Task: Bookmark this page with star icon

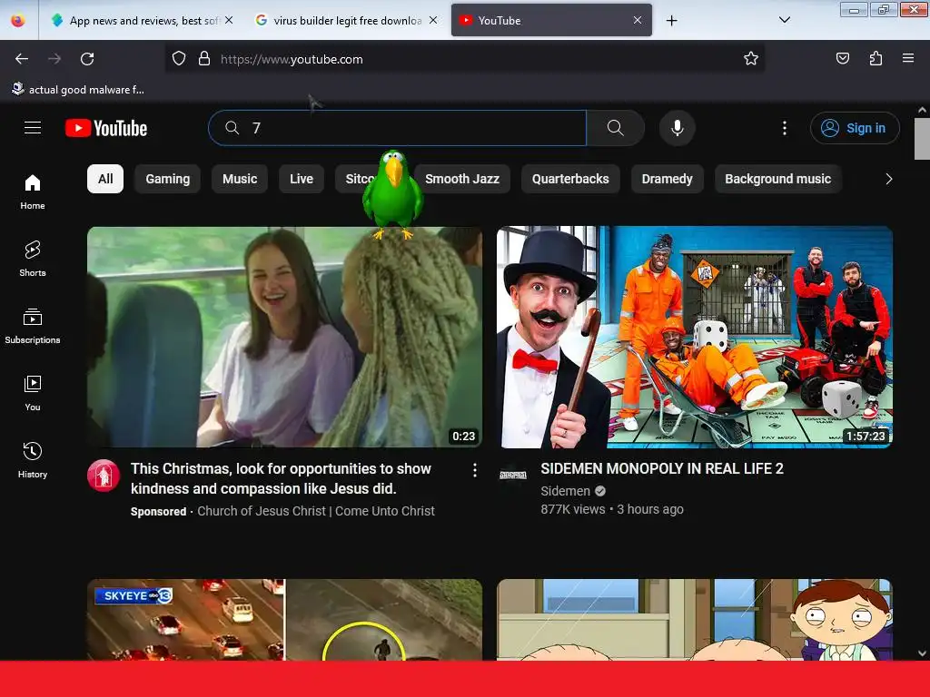Action: point(751,59)
